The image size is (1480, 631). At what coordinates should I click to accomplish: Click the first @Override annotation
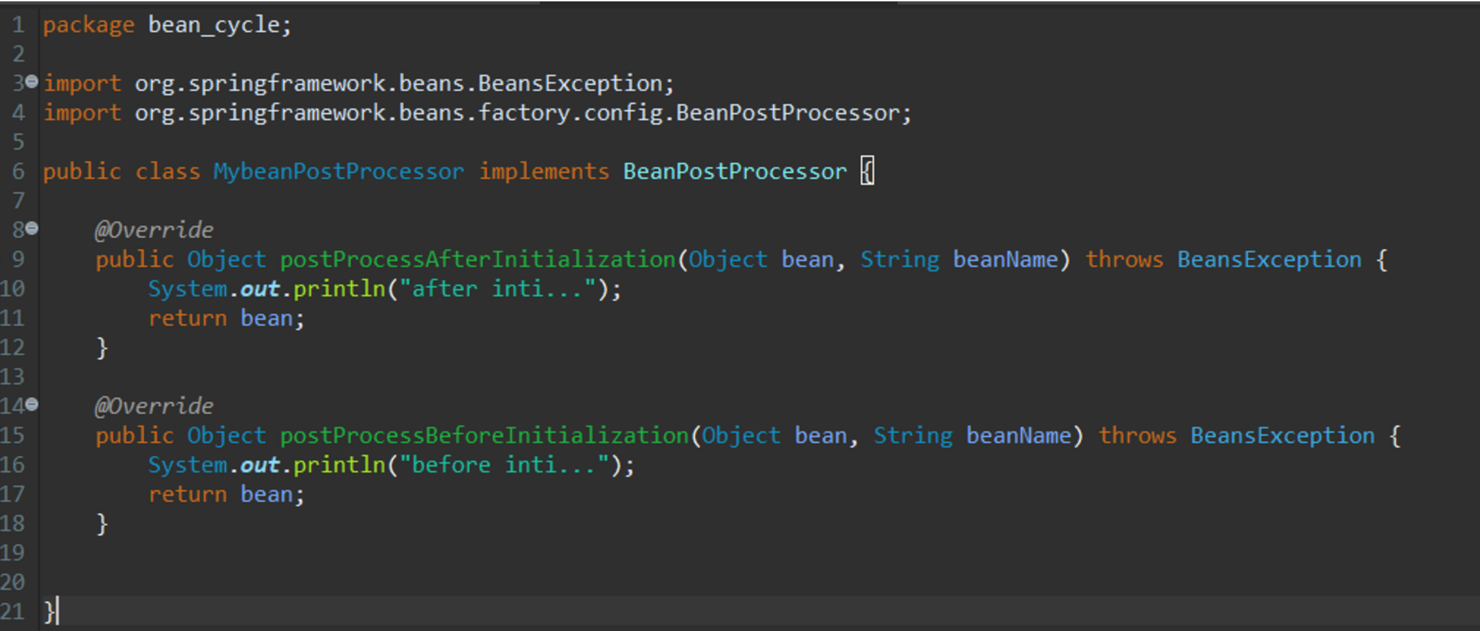pyautogui.click(x=154, y=230)
